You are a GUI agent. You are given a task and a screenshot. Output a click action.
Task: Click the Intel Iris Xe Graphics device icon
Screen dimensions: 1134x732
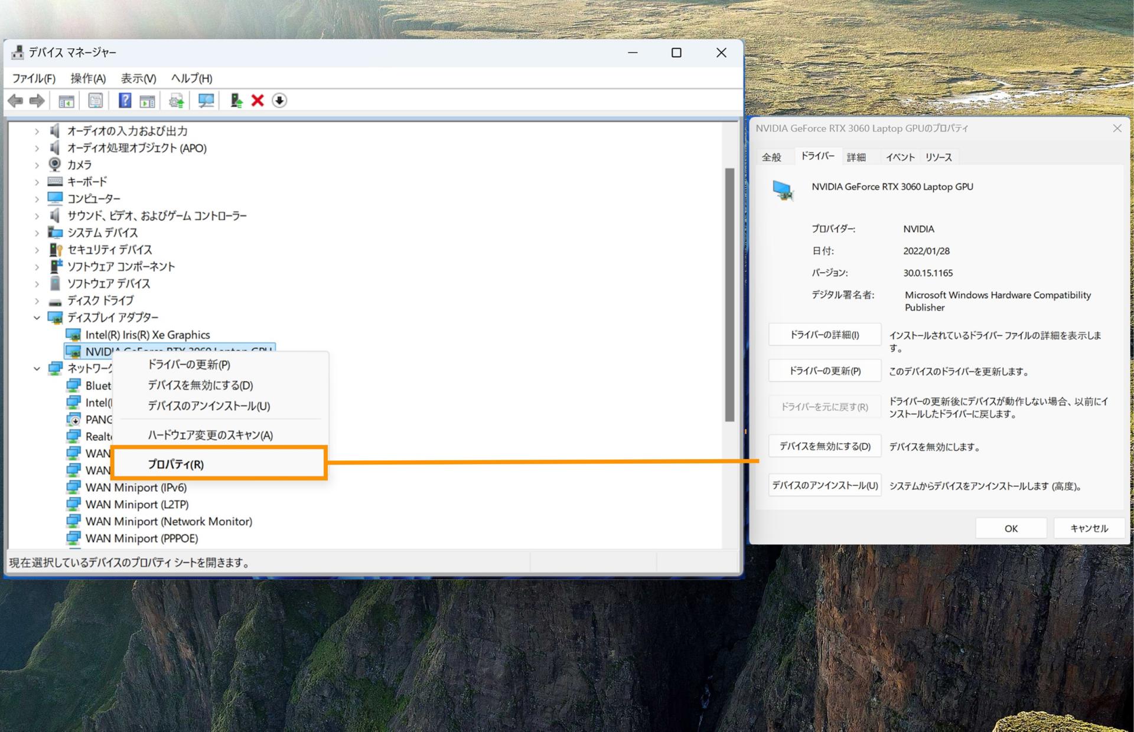pyautogui.click(x=73, y=335)
